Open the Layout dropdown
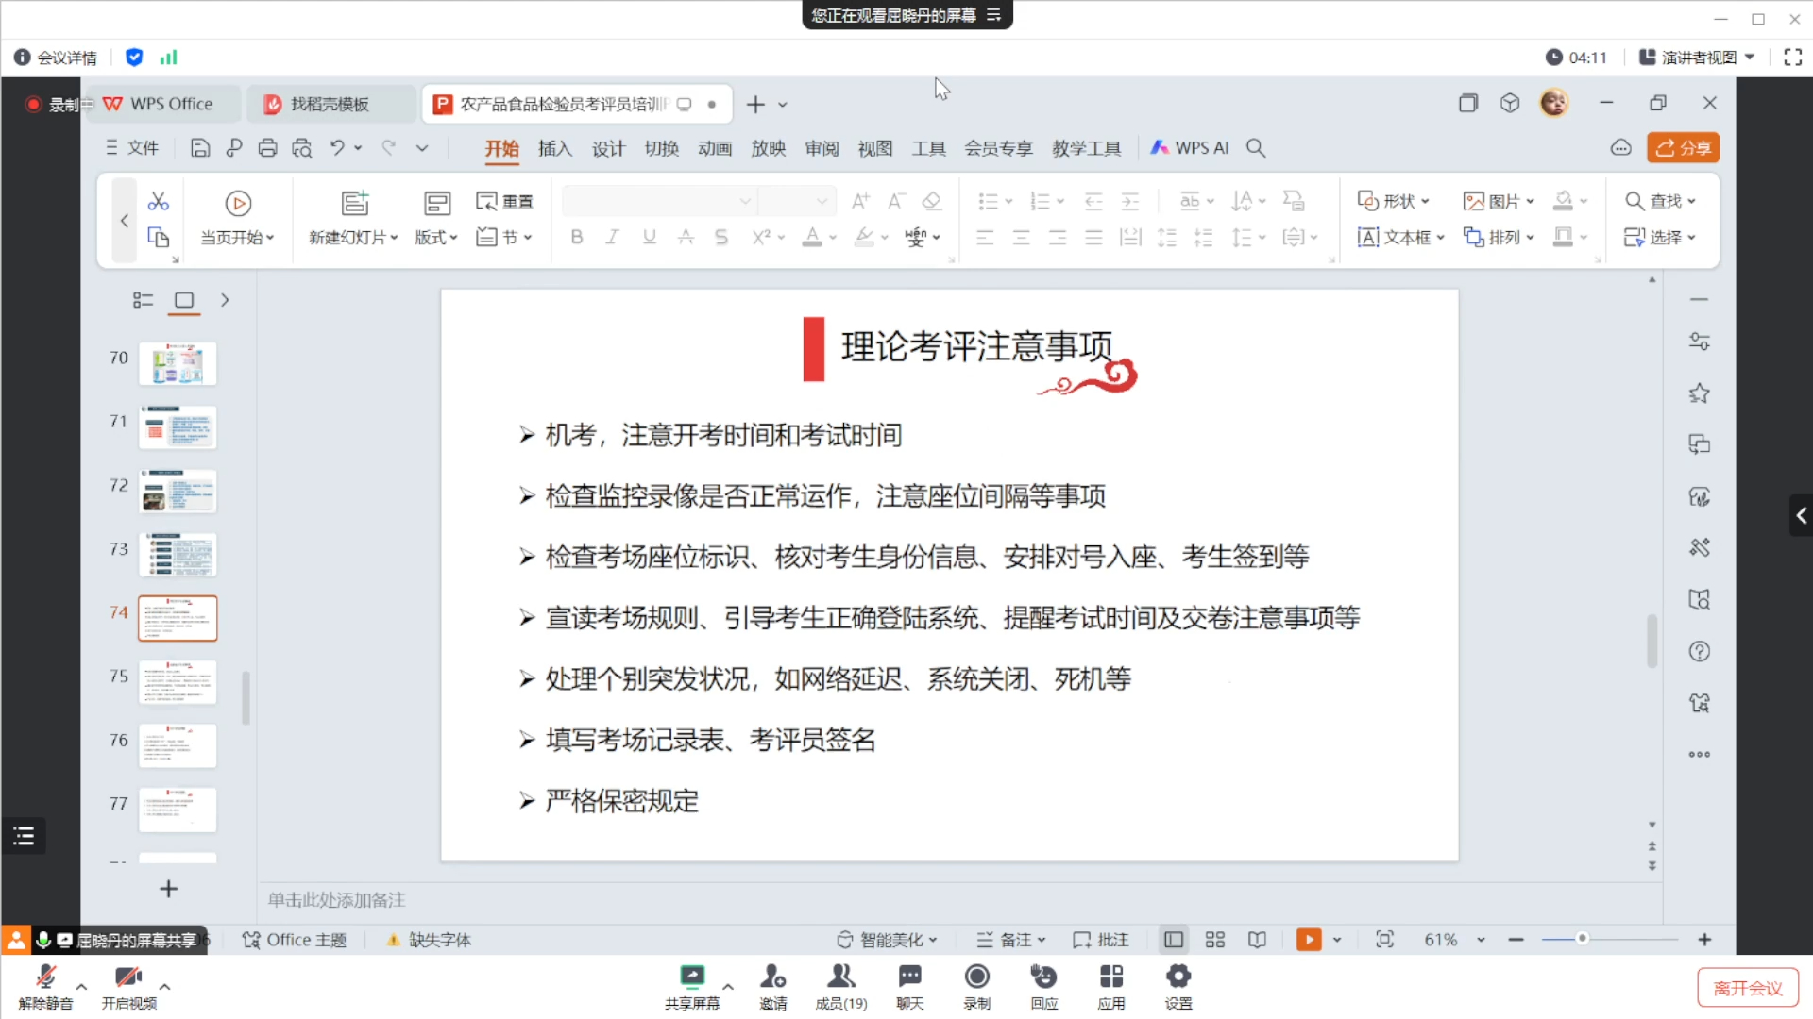The image size is (1813, 1019). click(436, 237)
